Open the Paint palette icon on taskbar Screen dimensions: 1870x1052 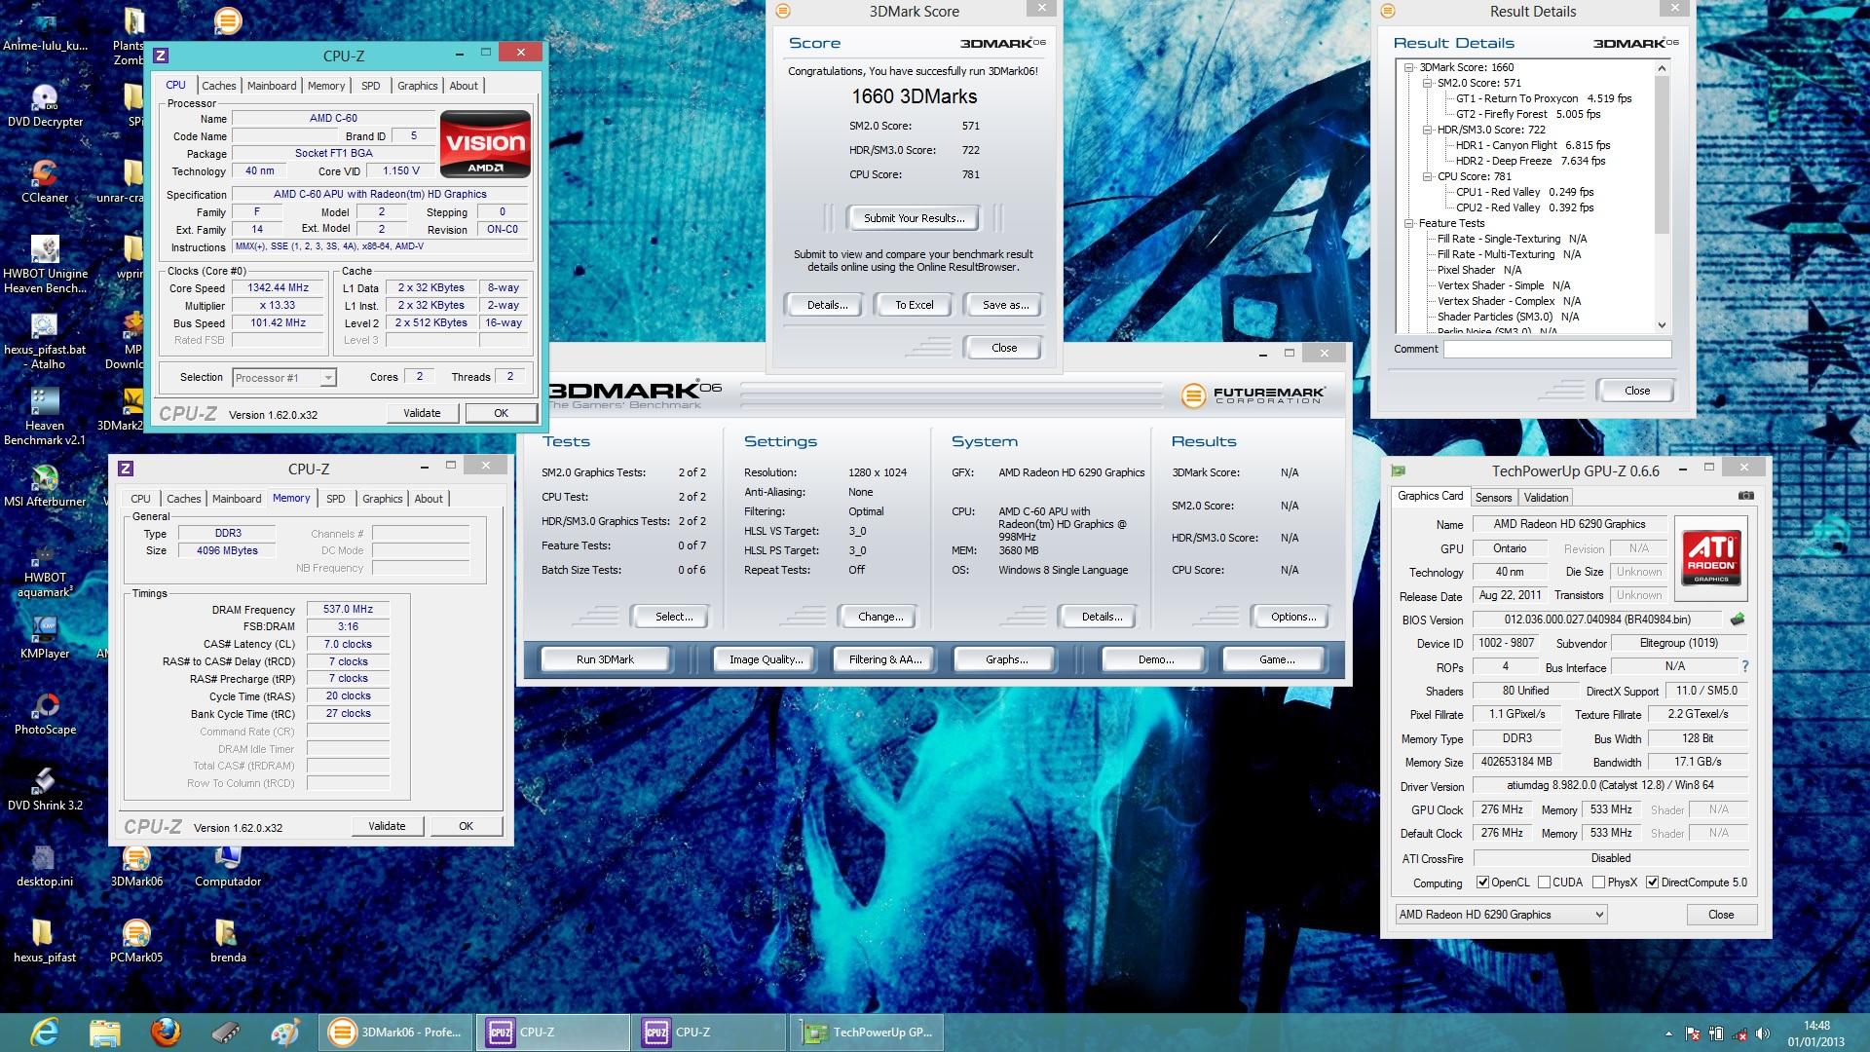tap(285, 1032)
